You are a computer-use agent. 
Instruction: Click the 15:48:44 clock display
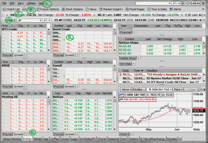(194, 3)
